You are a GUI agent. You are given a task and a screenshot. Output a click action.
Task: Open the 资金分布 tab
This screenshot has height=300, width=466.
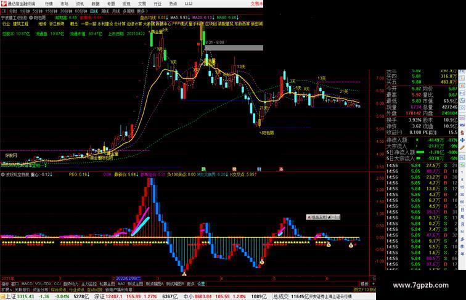point(41,290)
